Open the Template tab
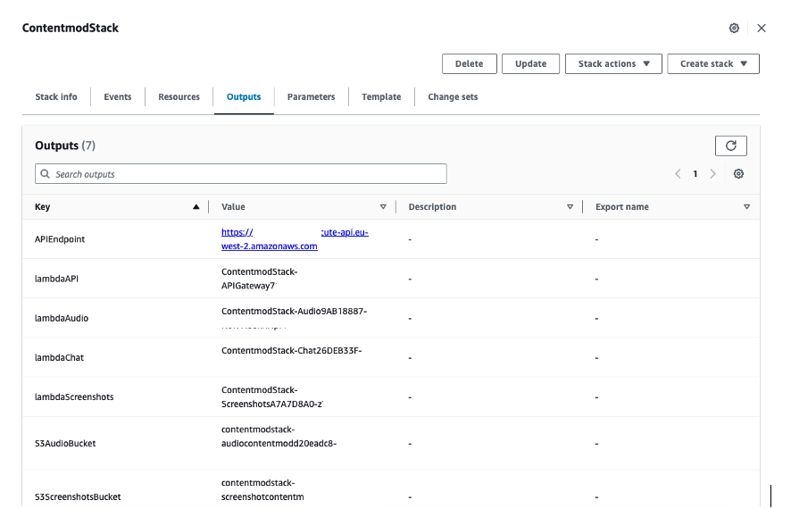Image resolution: width=791 pixels, height=509 pixels. coord(381,96)
